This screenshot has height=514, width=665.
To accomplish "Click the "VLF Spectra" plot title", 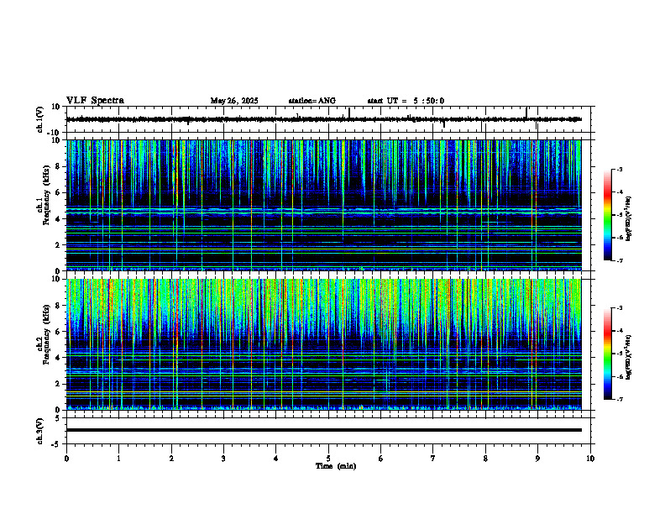I will (x=95, y=101).
